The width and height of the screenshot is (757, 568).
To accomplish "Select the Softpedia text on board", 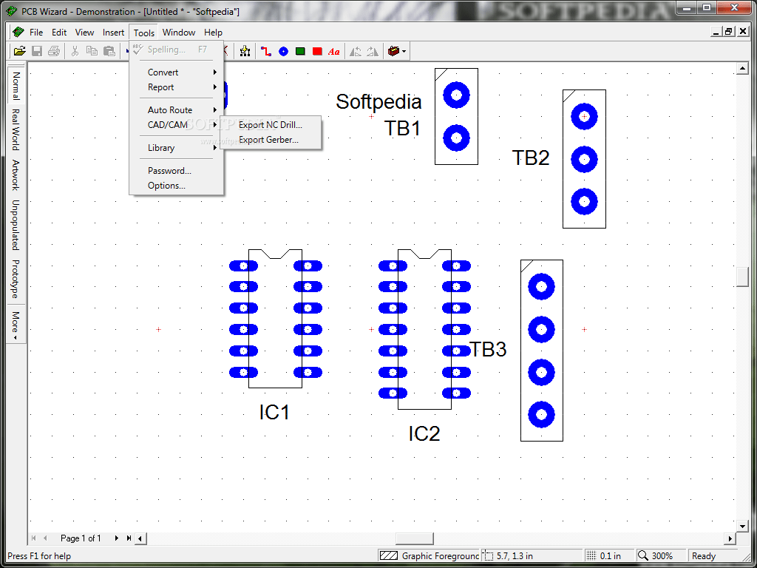I will point(378,102).
